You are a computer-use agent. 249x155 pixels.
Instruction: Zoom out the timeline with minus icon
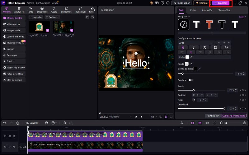click(x=222, y=123)
